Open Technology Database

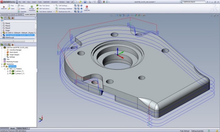(x=64, y=9)
